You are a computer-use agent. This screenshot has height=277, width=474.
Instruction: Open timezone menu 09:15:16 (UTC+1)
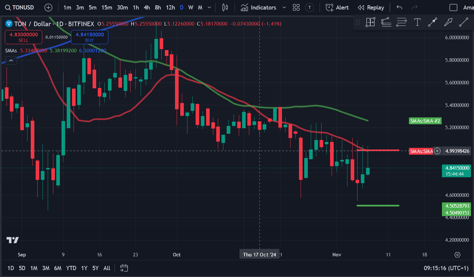(x=446, y=268)
